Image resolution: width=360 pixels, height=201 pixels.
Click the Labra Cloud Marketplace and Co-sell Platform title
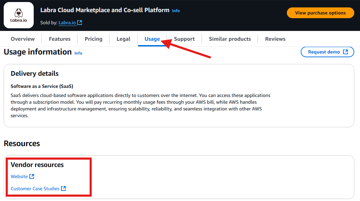(x=105, y=10)
